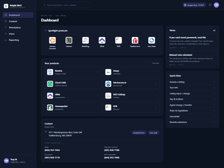This screenshot has height=168, width=224.
Task: Open Permissions in sidebar
Action: (18, 27)
